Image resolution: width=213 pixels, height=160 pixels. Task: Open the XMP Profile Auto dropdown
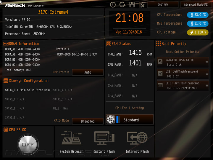tap(88, 72)
